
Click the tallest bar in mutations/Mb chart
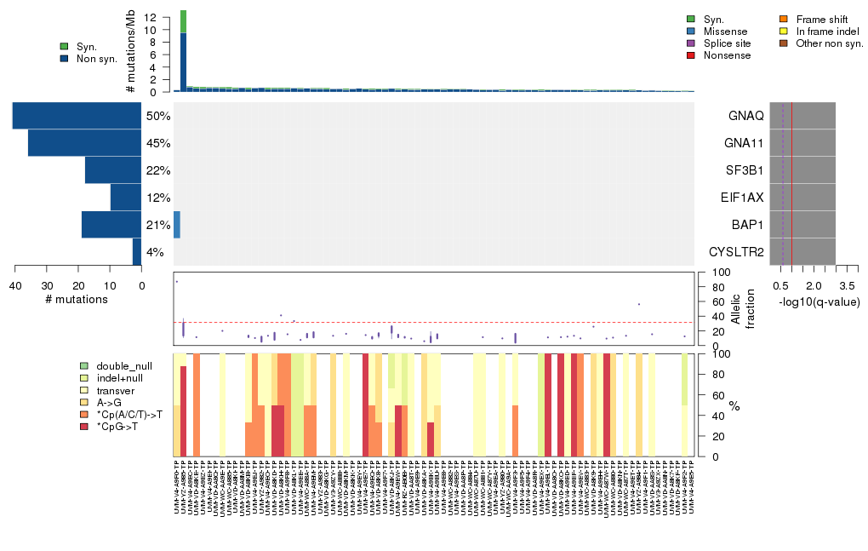click(184, 51)
